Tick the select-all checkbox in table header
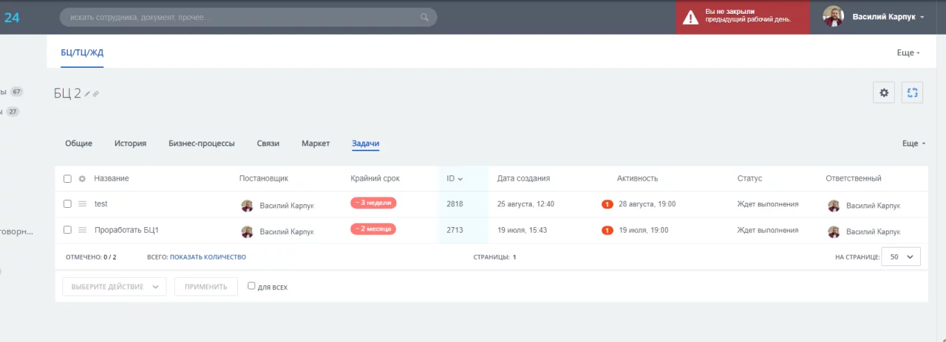946x342 pixels. [67, 179]
